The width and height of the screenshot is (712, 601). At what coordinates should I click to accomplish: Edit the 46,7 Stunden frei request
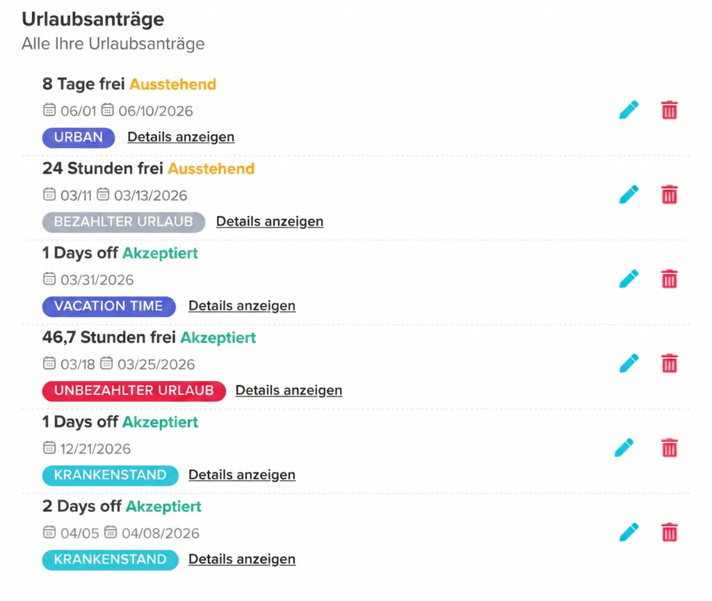pos(629,363)
